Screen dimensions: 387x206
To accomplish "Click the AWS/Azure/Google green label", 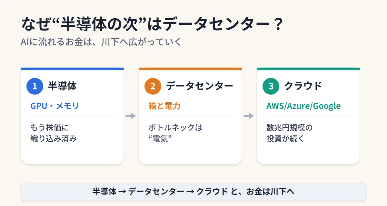I will tap(303, 106).
